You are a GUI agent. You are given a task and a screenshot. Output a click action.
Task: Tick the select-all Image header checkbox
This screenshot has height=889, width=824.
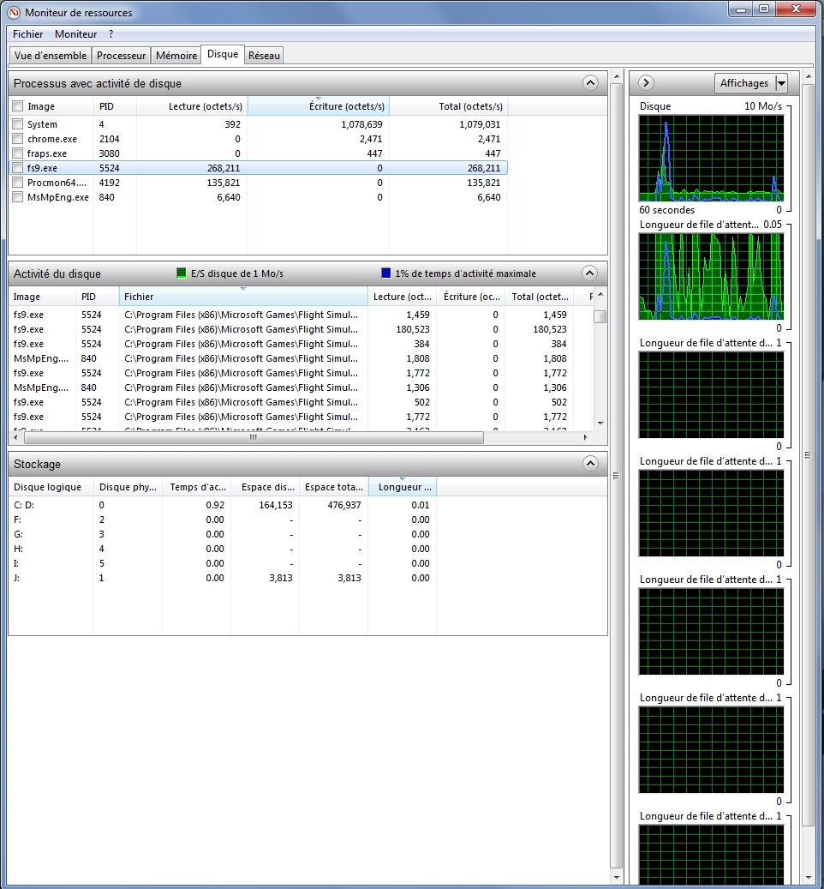point(18,106)
